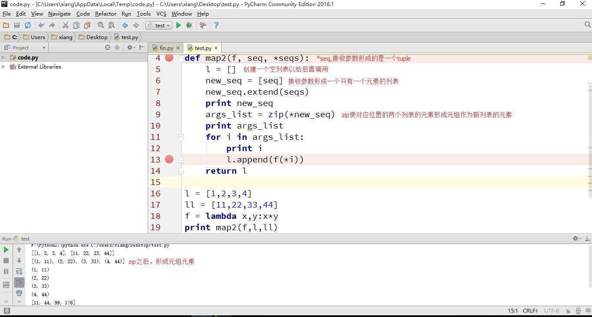Open the Run panel gear settings menu
Image resolution: width=592 pixels, height=317 pixels.
576,238
